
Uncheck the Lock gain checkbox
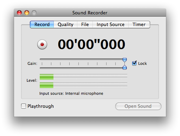pyautogui.click(x=134, y=63)
